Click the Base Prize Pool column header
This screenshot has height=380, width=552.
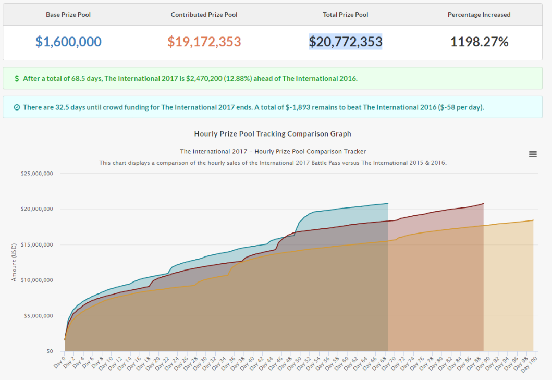pyautogui.click(x=68, y=15)
